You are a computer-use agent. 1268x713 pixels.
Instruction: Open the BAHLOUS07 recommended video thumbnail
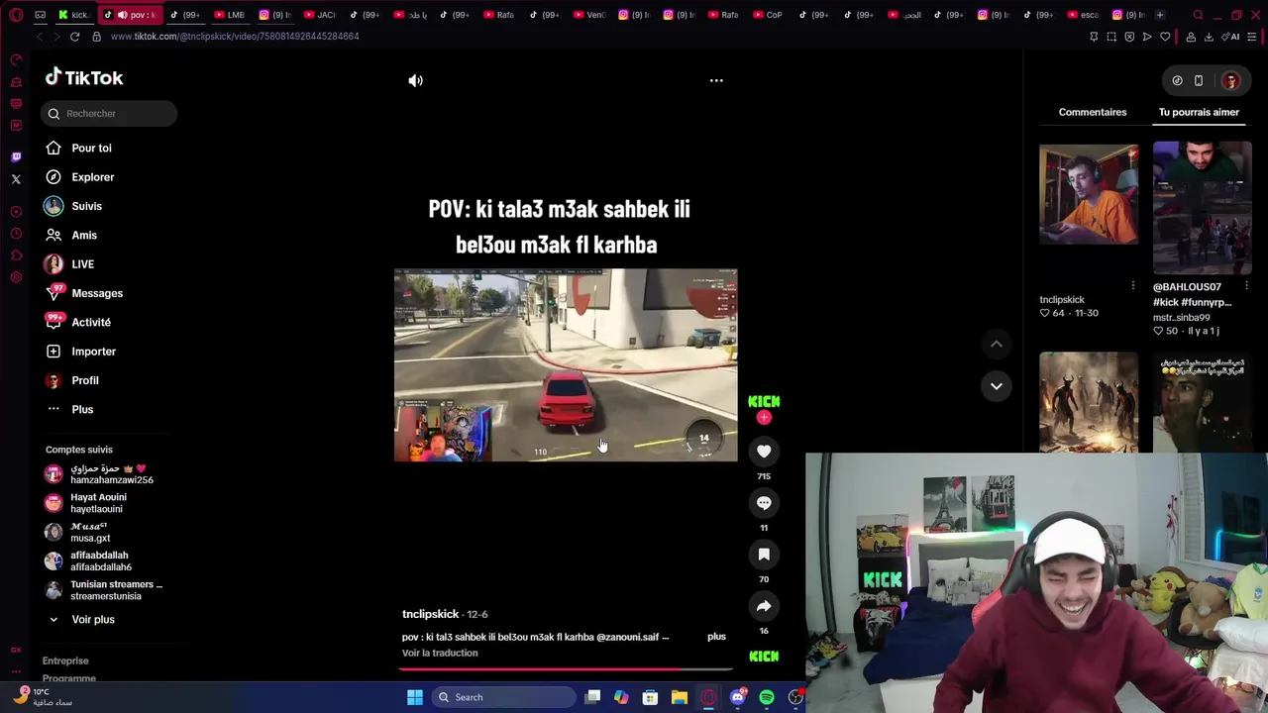(x=1202, y=208)
